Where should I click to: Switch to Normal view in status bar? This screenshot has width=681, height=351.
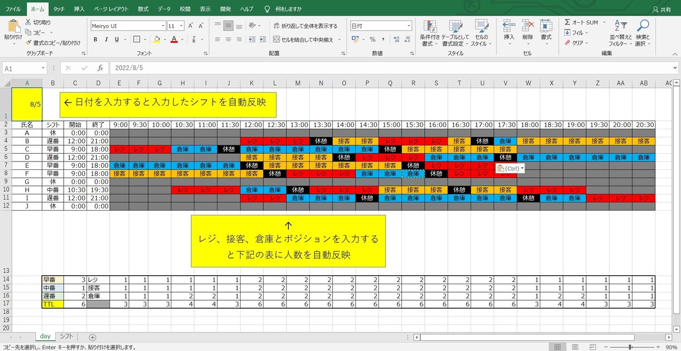click(558, 347)
